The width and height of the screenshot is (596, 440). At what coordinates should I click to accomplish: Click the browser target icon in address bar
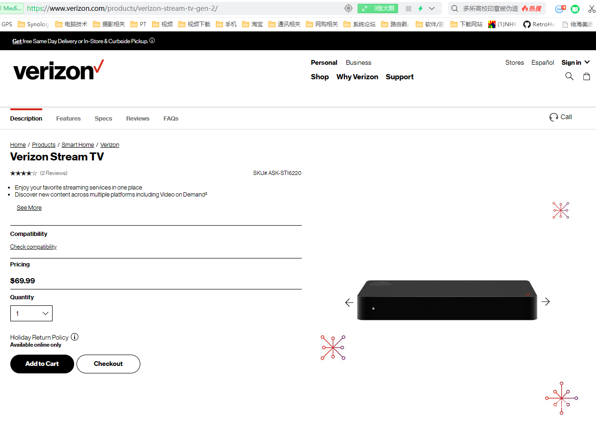click(x=348, y=8)
